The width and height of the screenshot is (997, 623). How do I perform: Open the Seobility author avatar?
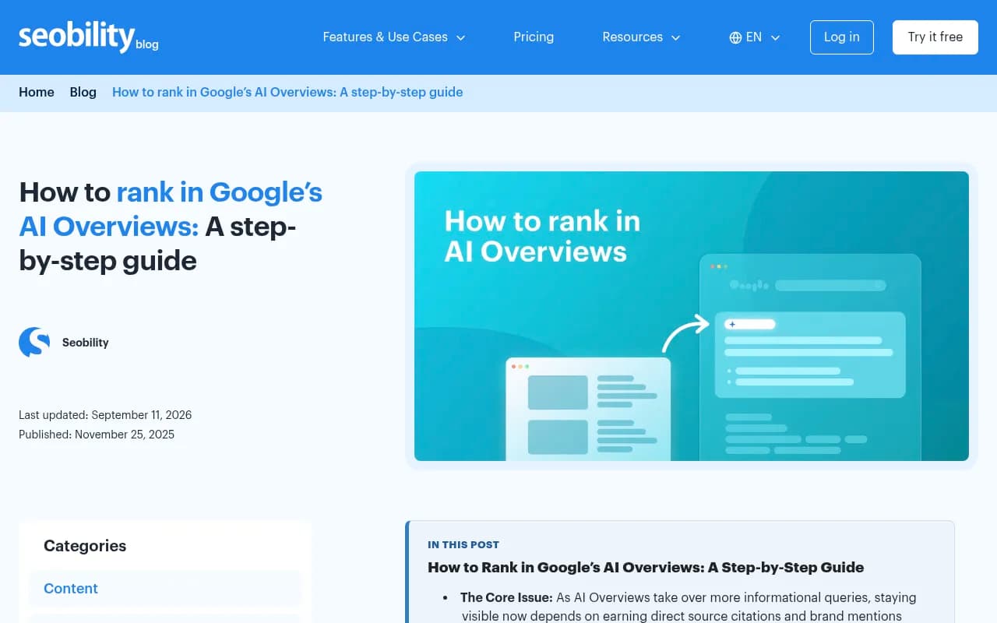click(34, 343)
